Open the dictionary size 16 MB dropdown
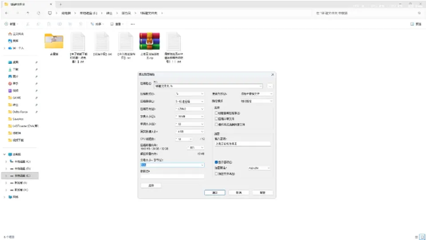 tap(189, 117)
